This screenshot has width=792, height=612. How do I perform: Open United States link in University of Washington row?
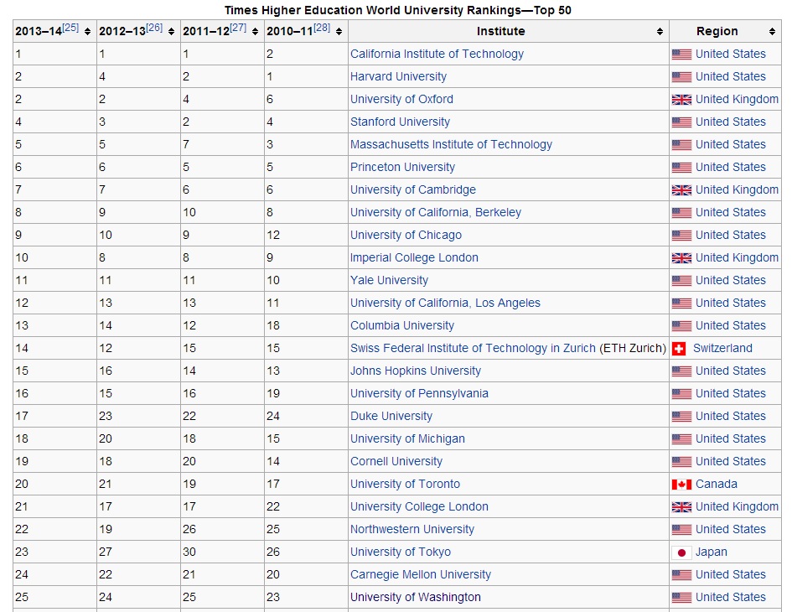(x=730, y=597)
